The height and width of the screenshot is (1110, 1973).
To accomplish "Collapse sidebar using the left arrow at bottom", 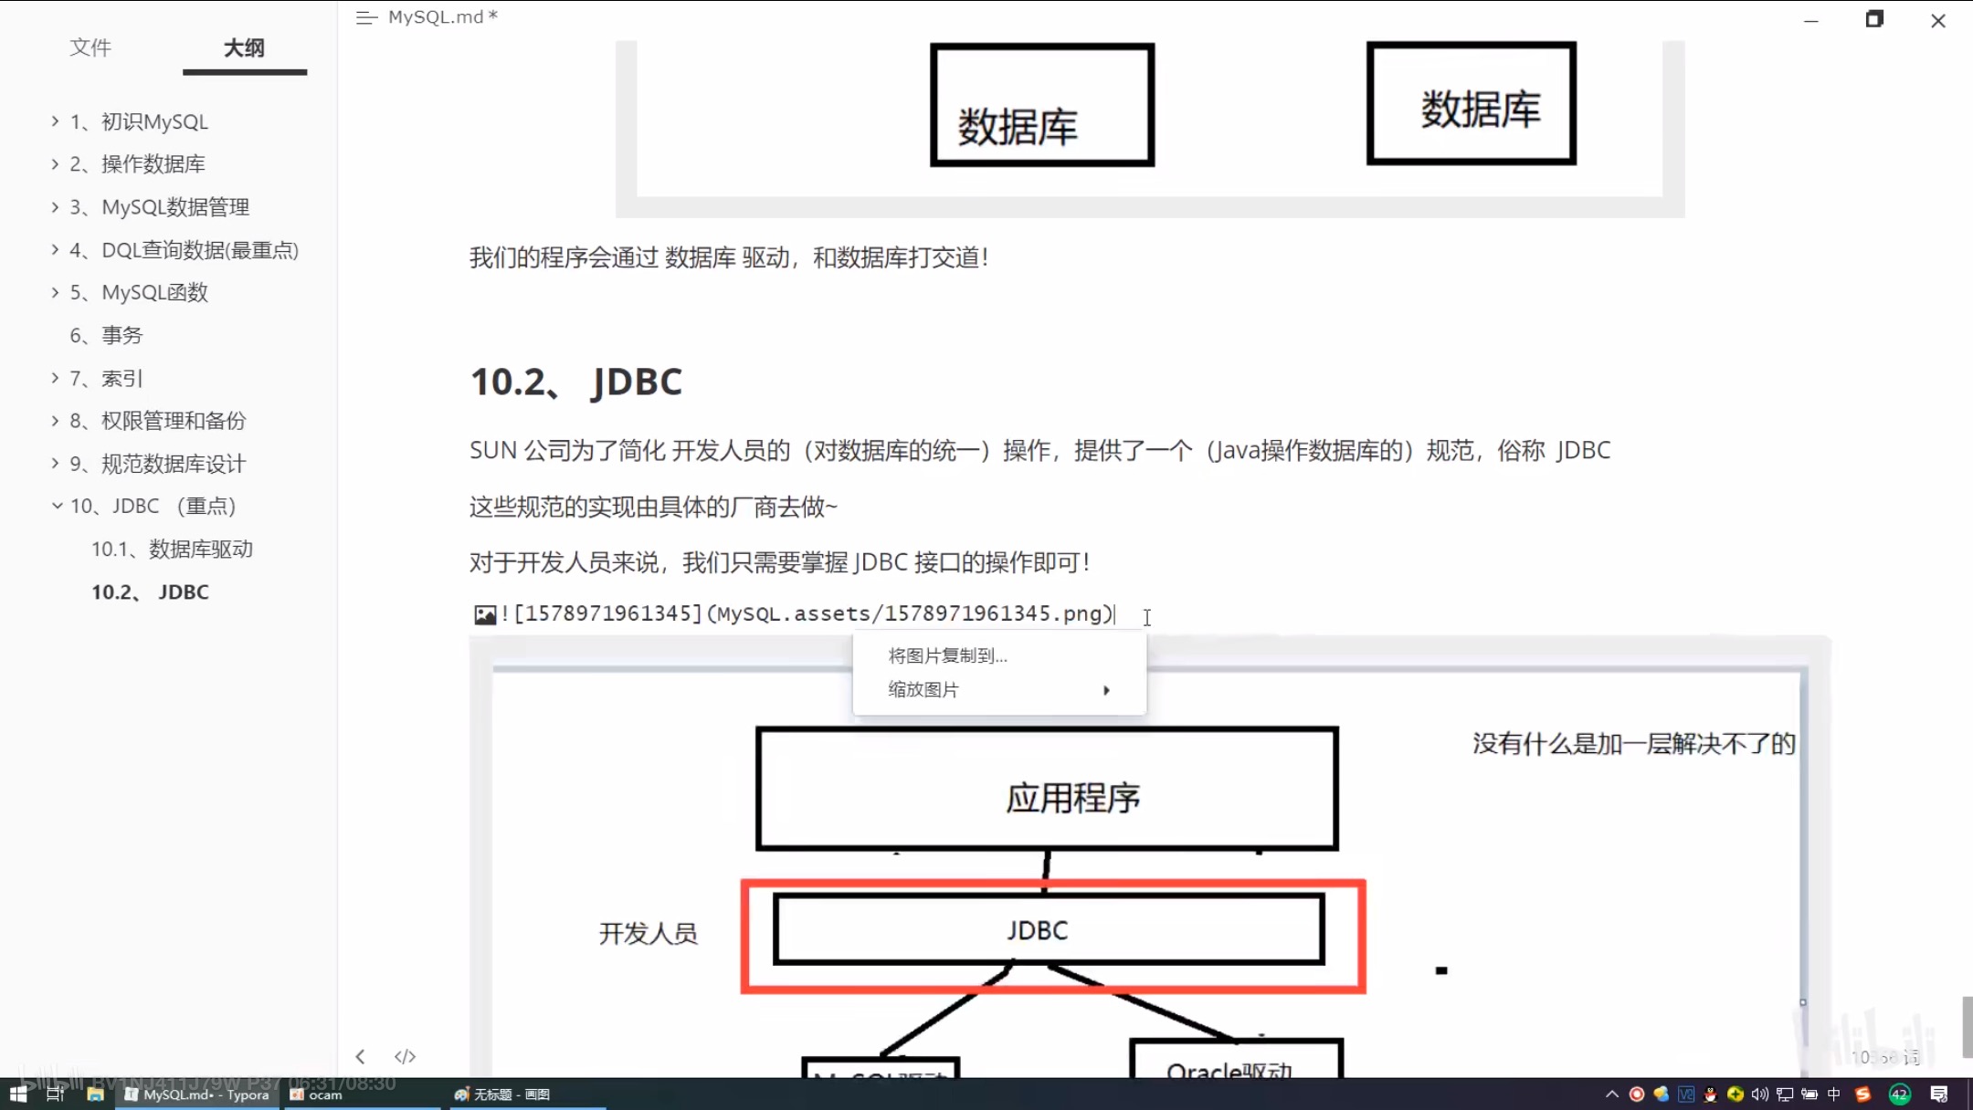I will pos(360,1056).
